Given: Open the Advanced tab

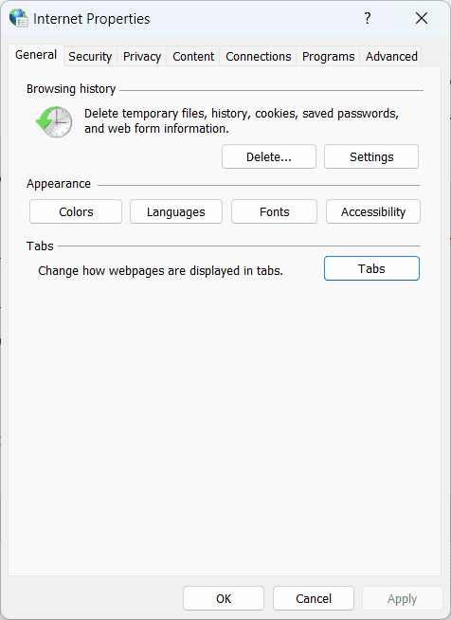Looking at the screenshot, I should (391, 57).
